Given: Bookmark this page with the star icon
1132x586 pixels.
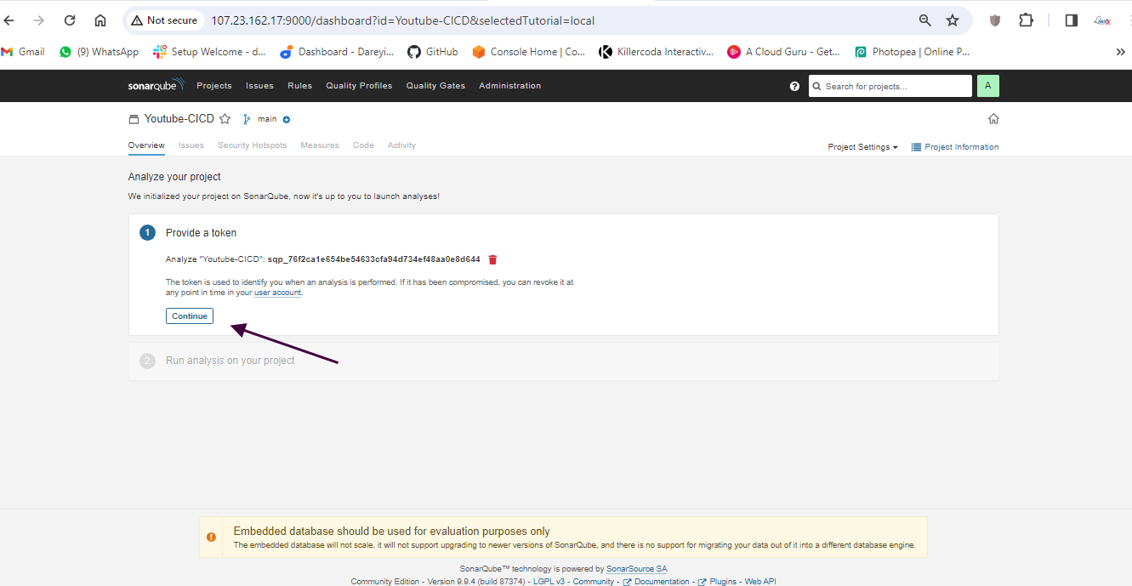Looking at the screenshot, I should click(953, 20).
